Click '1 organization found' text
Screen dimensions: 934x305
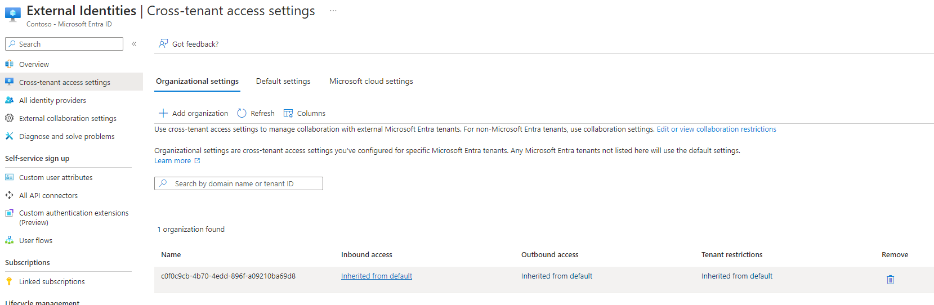pyautogui.click(x=191, y=230)
